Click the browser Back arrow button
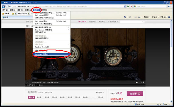The height and width of the screenshot is (107, 174). click(x=3, y=7)
